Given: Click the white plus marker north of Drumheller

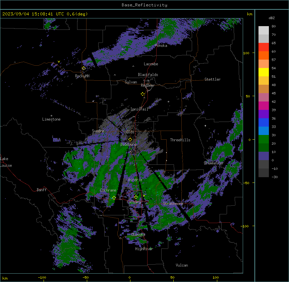Looking at the screenshot, I should (205, 126).
